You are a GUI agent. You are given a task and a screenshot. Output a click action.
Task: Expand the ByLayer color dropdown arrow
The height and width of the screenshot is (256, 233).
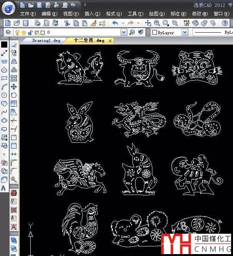[x=185, y=33]
